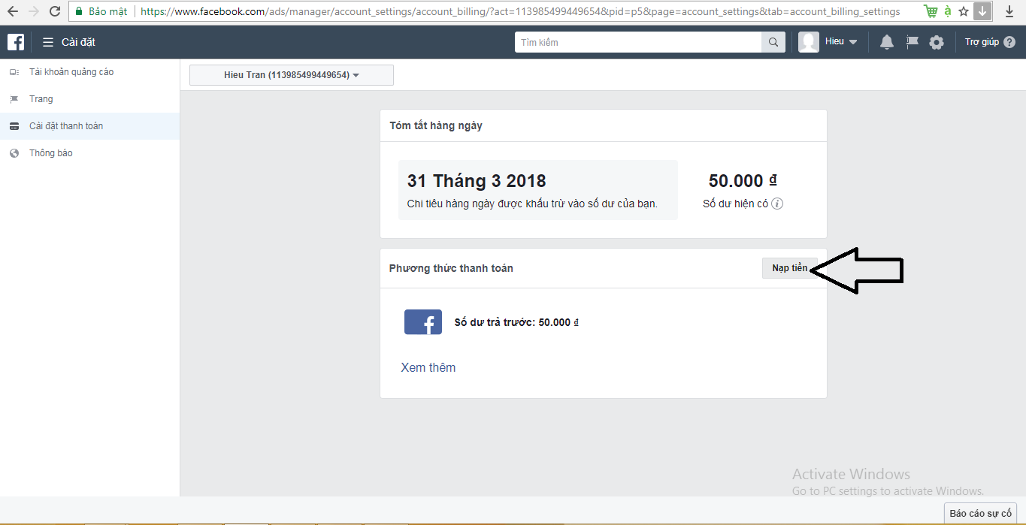Click info icon beside Số dư hiện có
Viewport: 1026px width, 525px height.
(777, 204)
